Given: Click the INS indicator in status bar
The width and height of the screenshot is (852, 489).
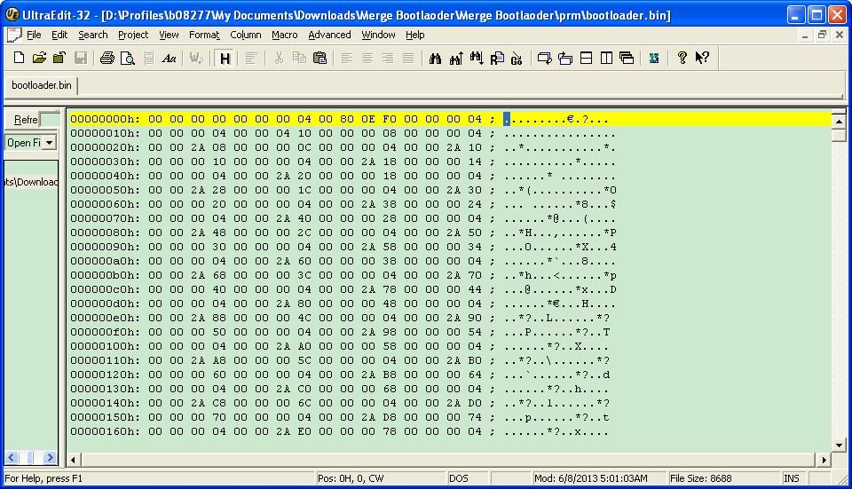Looking at the screenshot, I should pos(791,478).
